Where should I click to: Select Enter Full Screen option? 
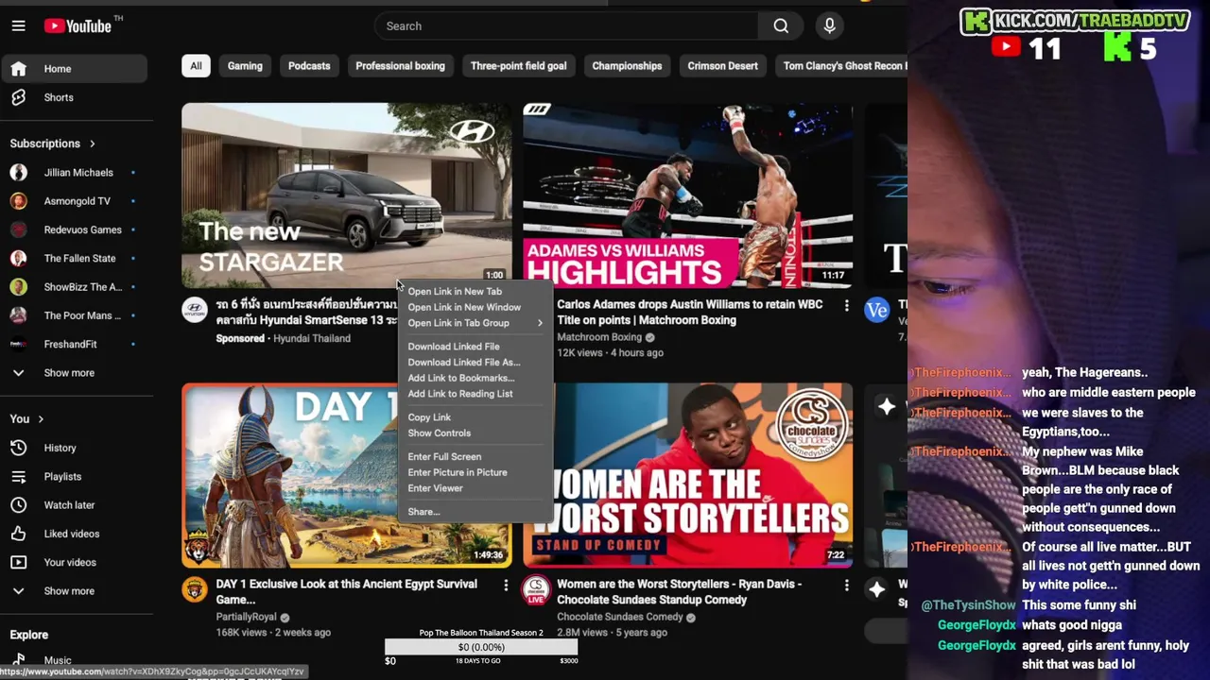pyautogui.click(x=475, y=457)
